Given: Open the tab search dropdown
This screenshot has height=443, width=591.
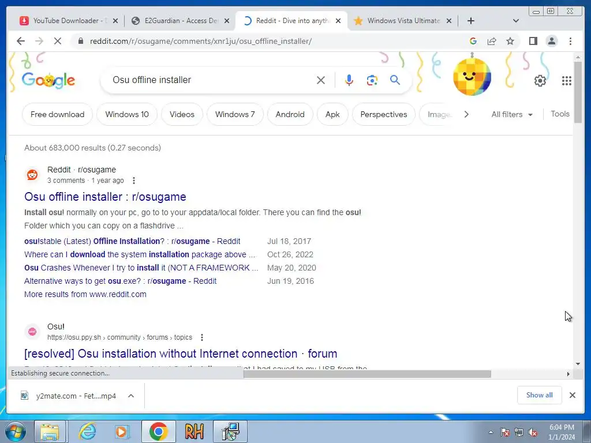Looking at the screenshot, I should pyautogui.click(x=516, y=21).
